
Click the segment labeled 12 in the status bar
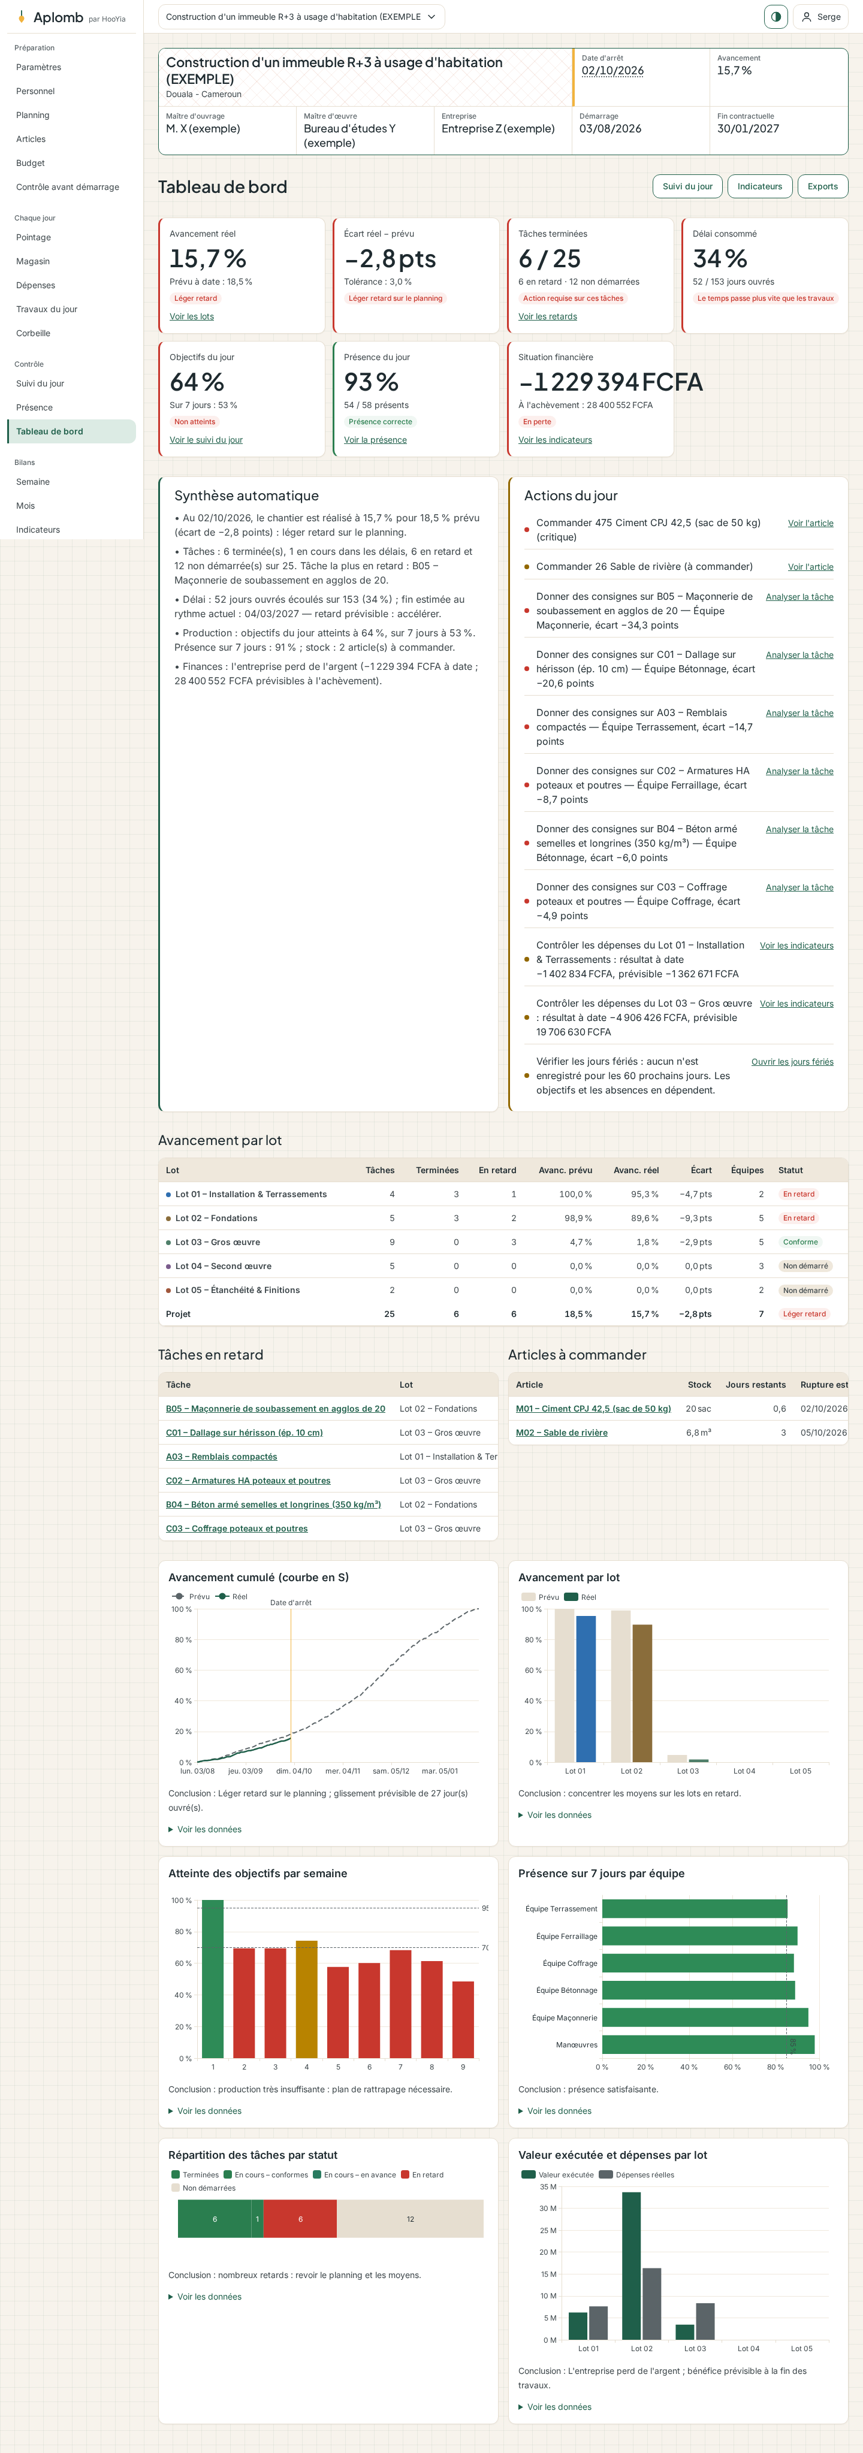pyautogui.click(x=411, y=2219)
